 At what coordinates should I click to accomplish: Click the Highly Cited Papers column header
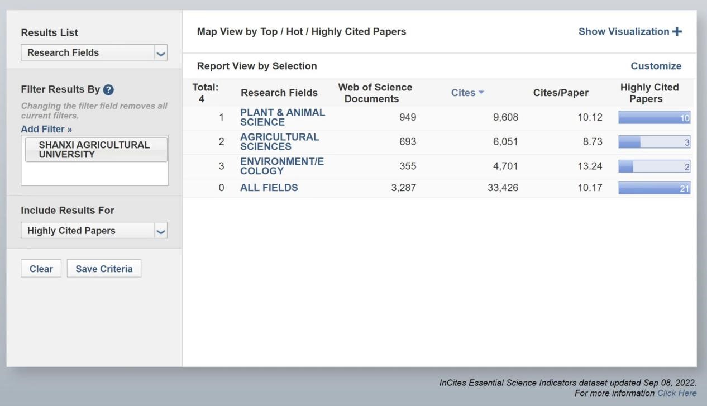(x=649, y=93)
